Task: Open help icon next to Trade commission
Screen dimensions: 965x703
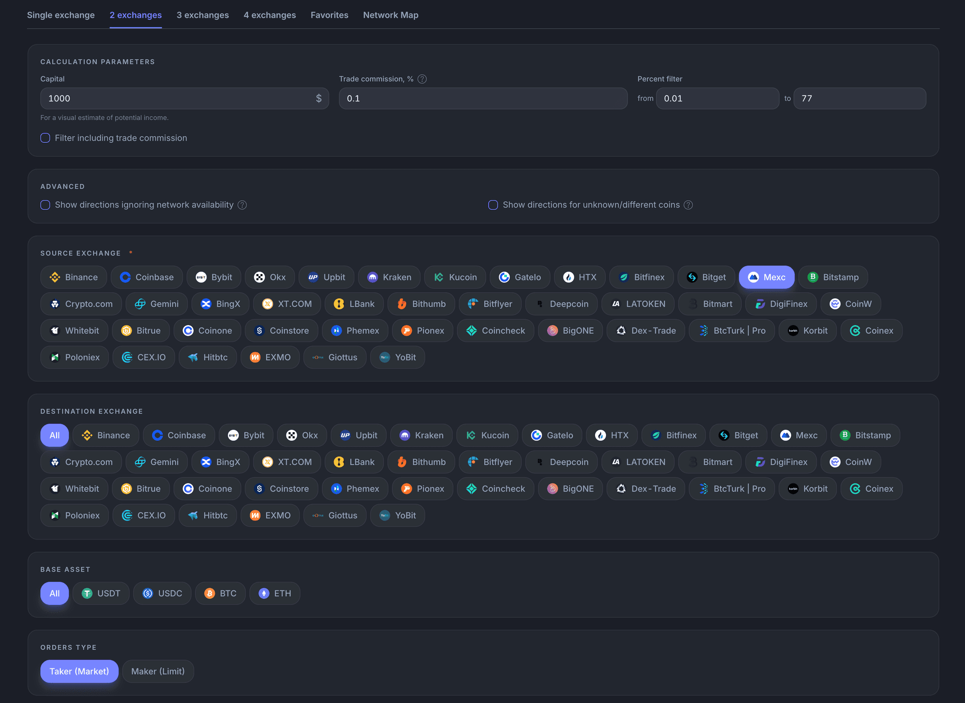Action: click(x=422, y=79)
